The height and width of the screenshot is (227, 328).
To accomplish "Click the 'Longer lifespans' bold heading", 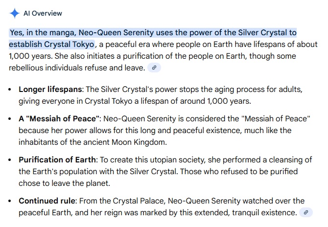I will click(x=50, y=90).
